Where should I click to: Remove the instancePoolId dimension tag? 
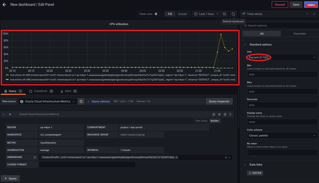(177, 157)
